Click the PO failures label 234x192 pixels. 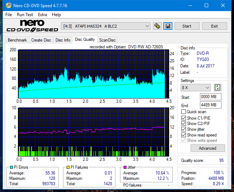click(133, 185)
